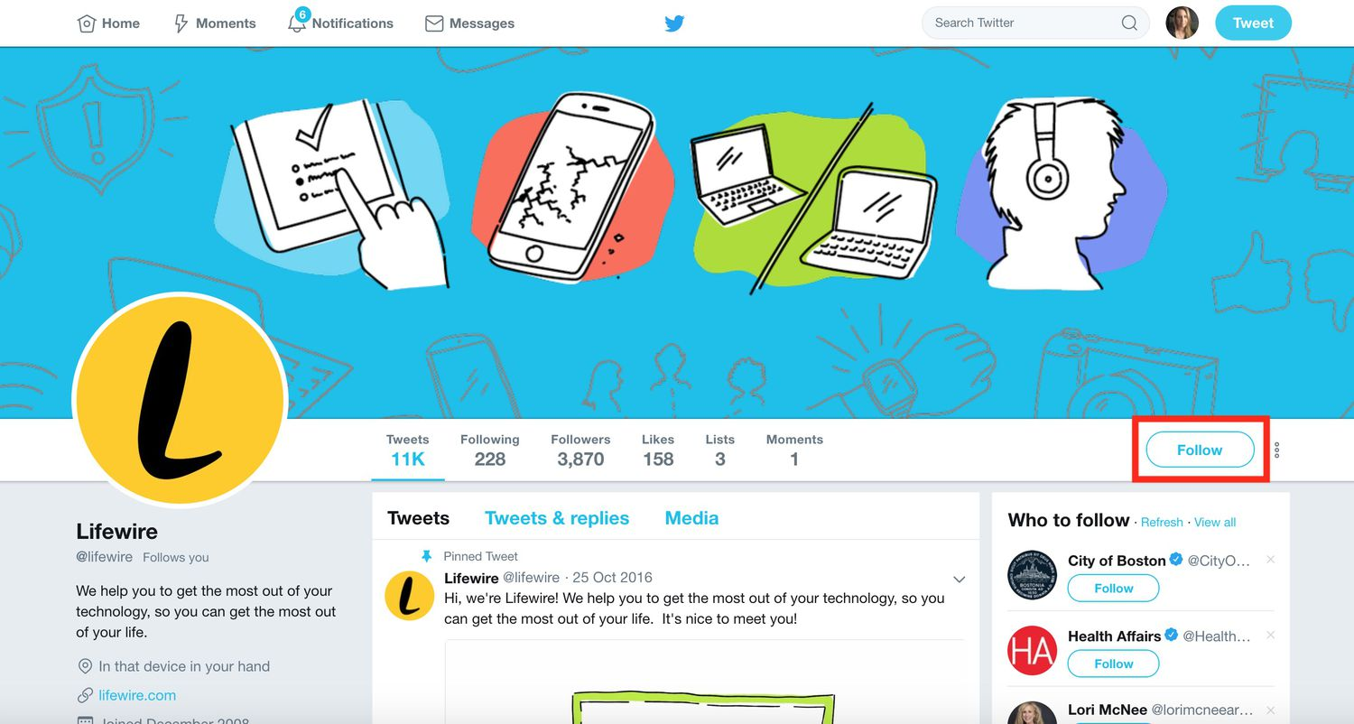The width and height of the screenshot is (1354, 724).
Task: Switch to Tweets & replies tab
Action: [x=557, y=518]
